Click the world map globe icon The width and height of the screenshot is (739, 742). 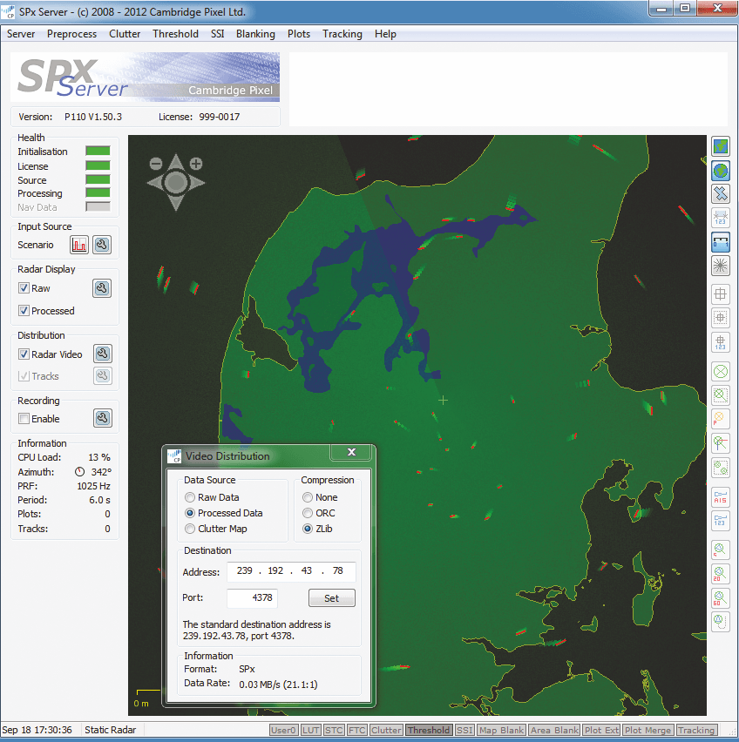pyautogui.click(x=721, y=170)
